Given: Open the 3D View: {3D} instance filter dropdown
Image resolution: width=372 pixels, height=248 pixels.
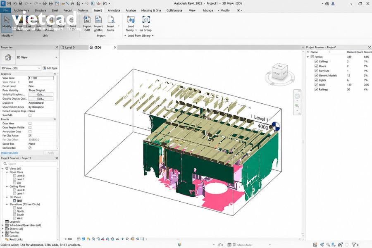Looking at the screenshot, I should 39,68.
